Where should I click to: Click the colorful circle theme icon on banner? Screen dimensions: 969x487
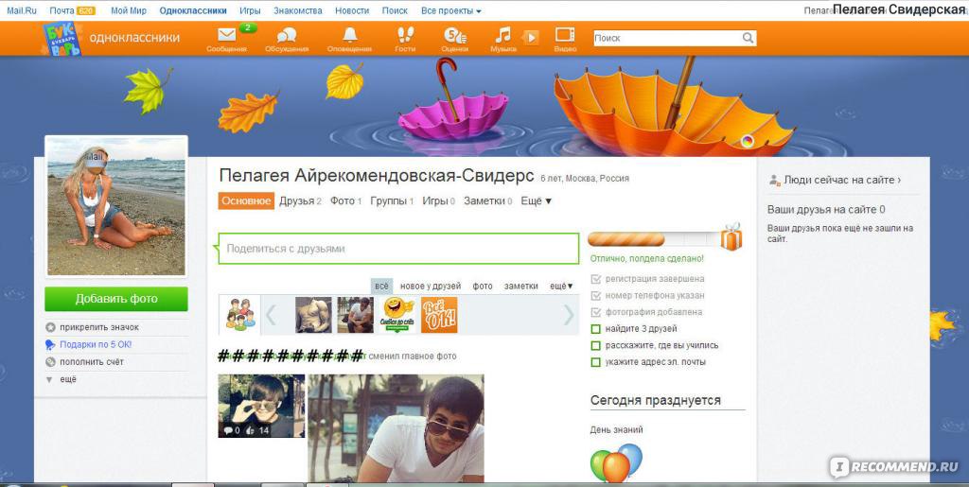pyautogui.click(x=748, y=141)
